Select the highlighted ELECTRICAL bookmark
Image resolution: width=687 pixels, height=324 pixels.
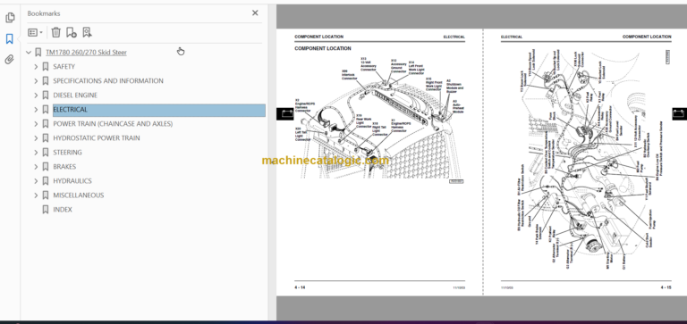159,110
